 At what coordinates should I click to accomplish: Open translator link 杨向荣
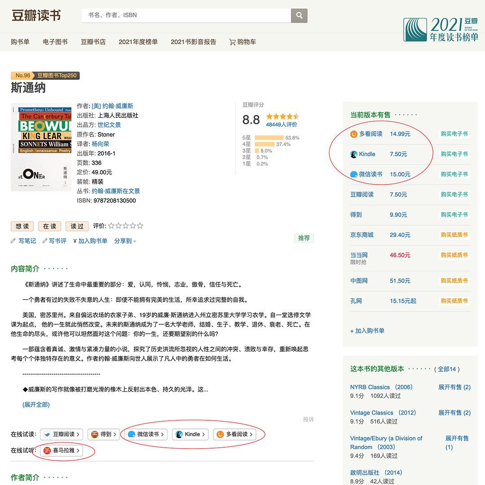click(x=100, y=144)
